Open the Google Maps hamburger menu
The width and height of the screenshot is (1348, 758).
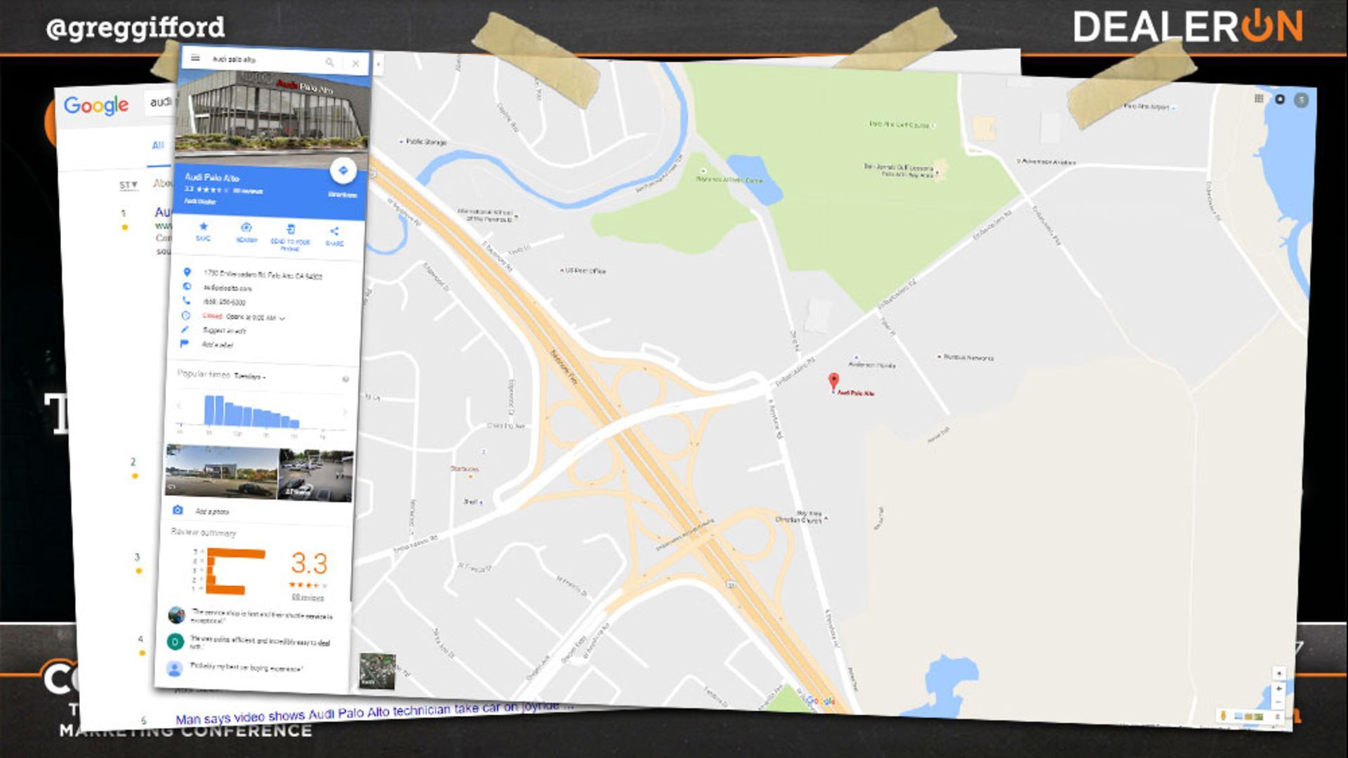(x=195, y=58)
